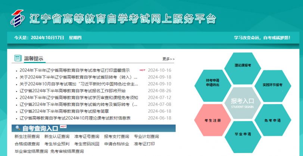Open notice 2024年下半年准考证打印温馨提示
303x156 pixels.
[x=75, y=70]
